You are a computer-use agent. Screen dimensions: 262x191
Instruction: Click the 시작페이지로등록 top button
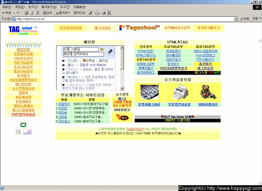click(177, 28)
